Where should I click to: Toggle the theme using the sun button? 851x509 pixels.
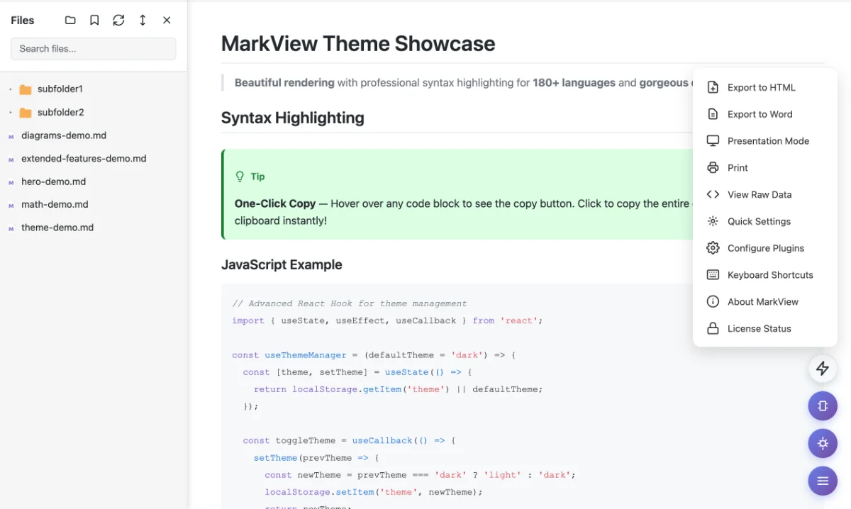click(x=822, y=443)
